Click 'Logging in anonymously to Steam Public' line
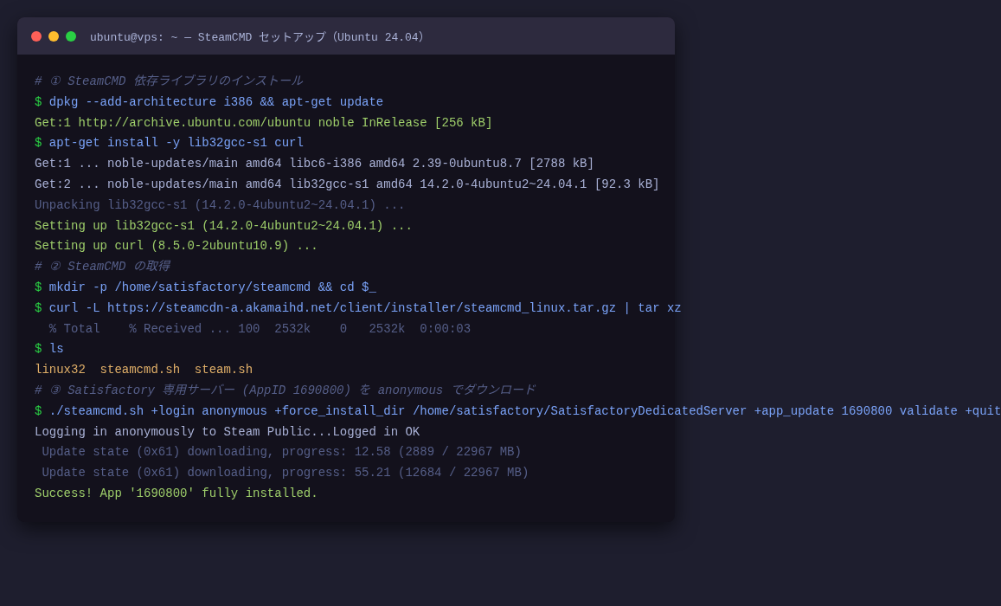The image size is (1001, 606). click(228, 432)
